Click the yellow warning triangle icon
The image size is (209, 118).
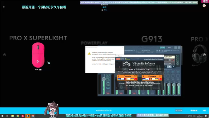click(x=89, y=53)
